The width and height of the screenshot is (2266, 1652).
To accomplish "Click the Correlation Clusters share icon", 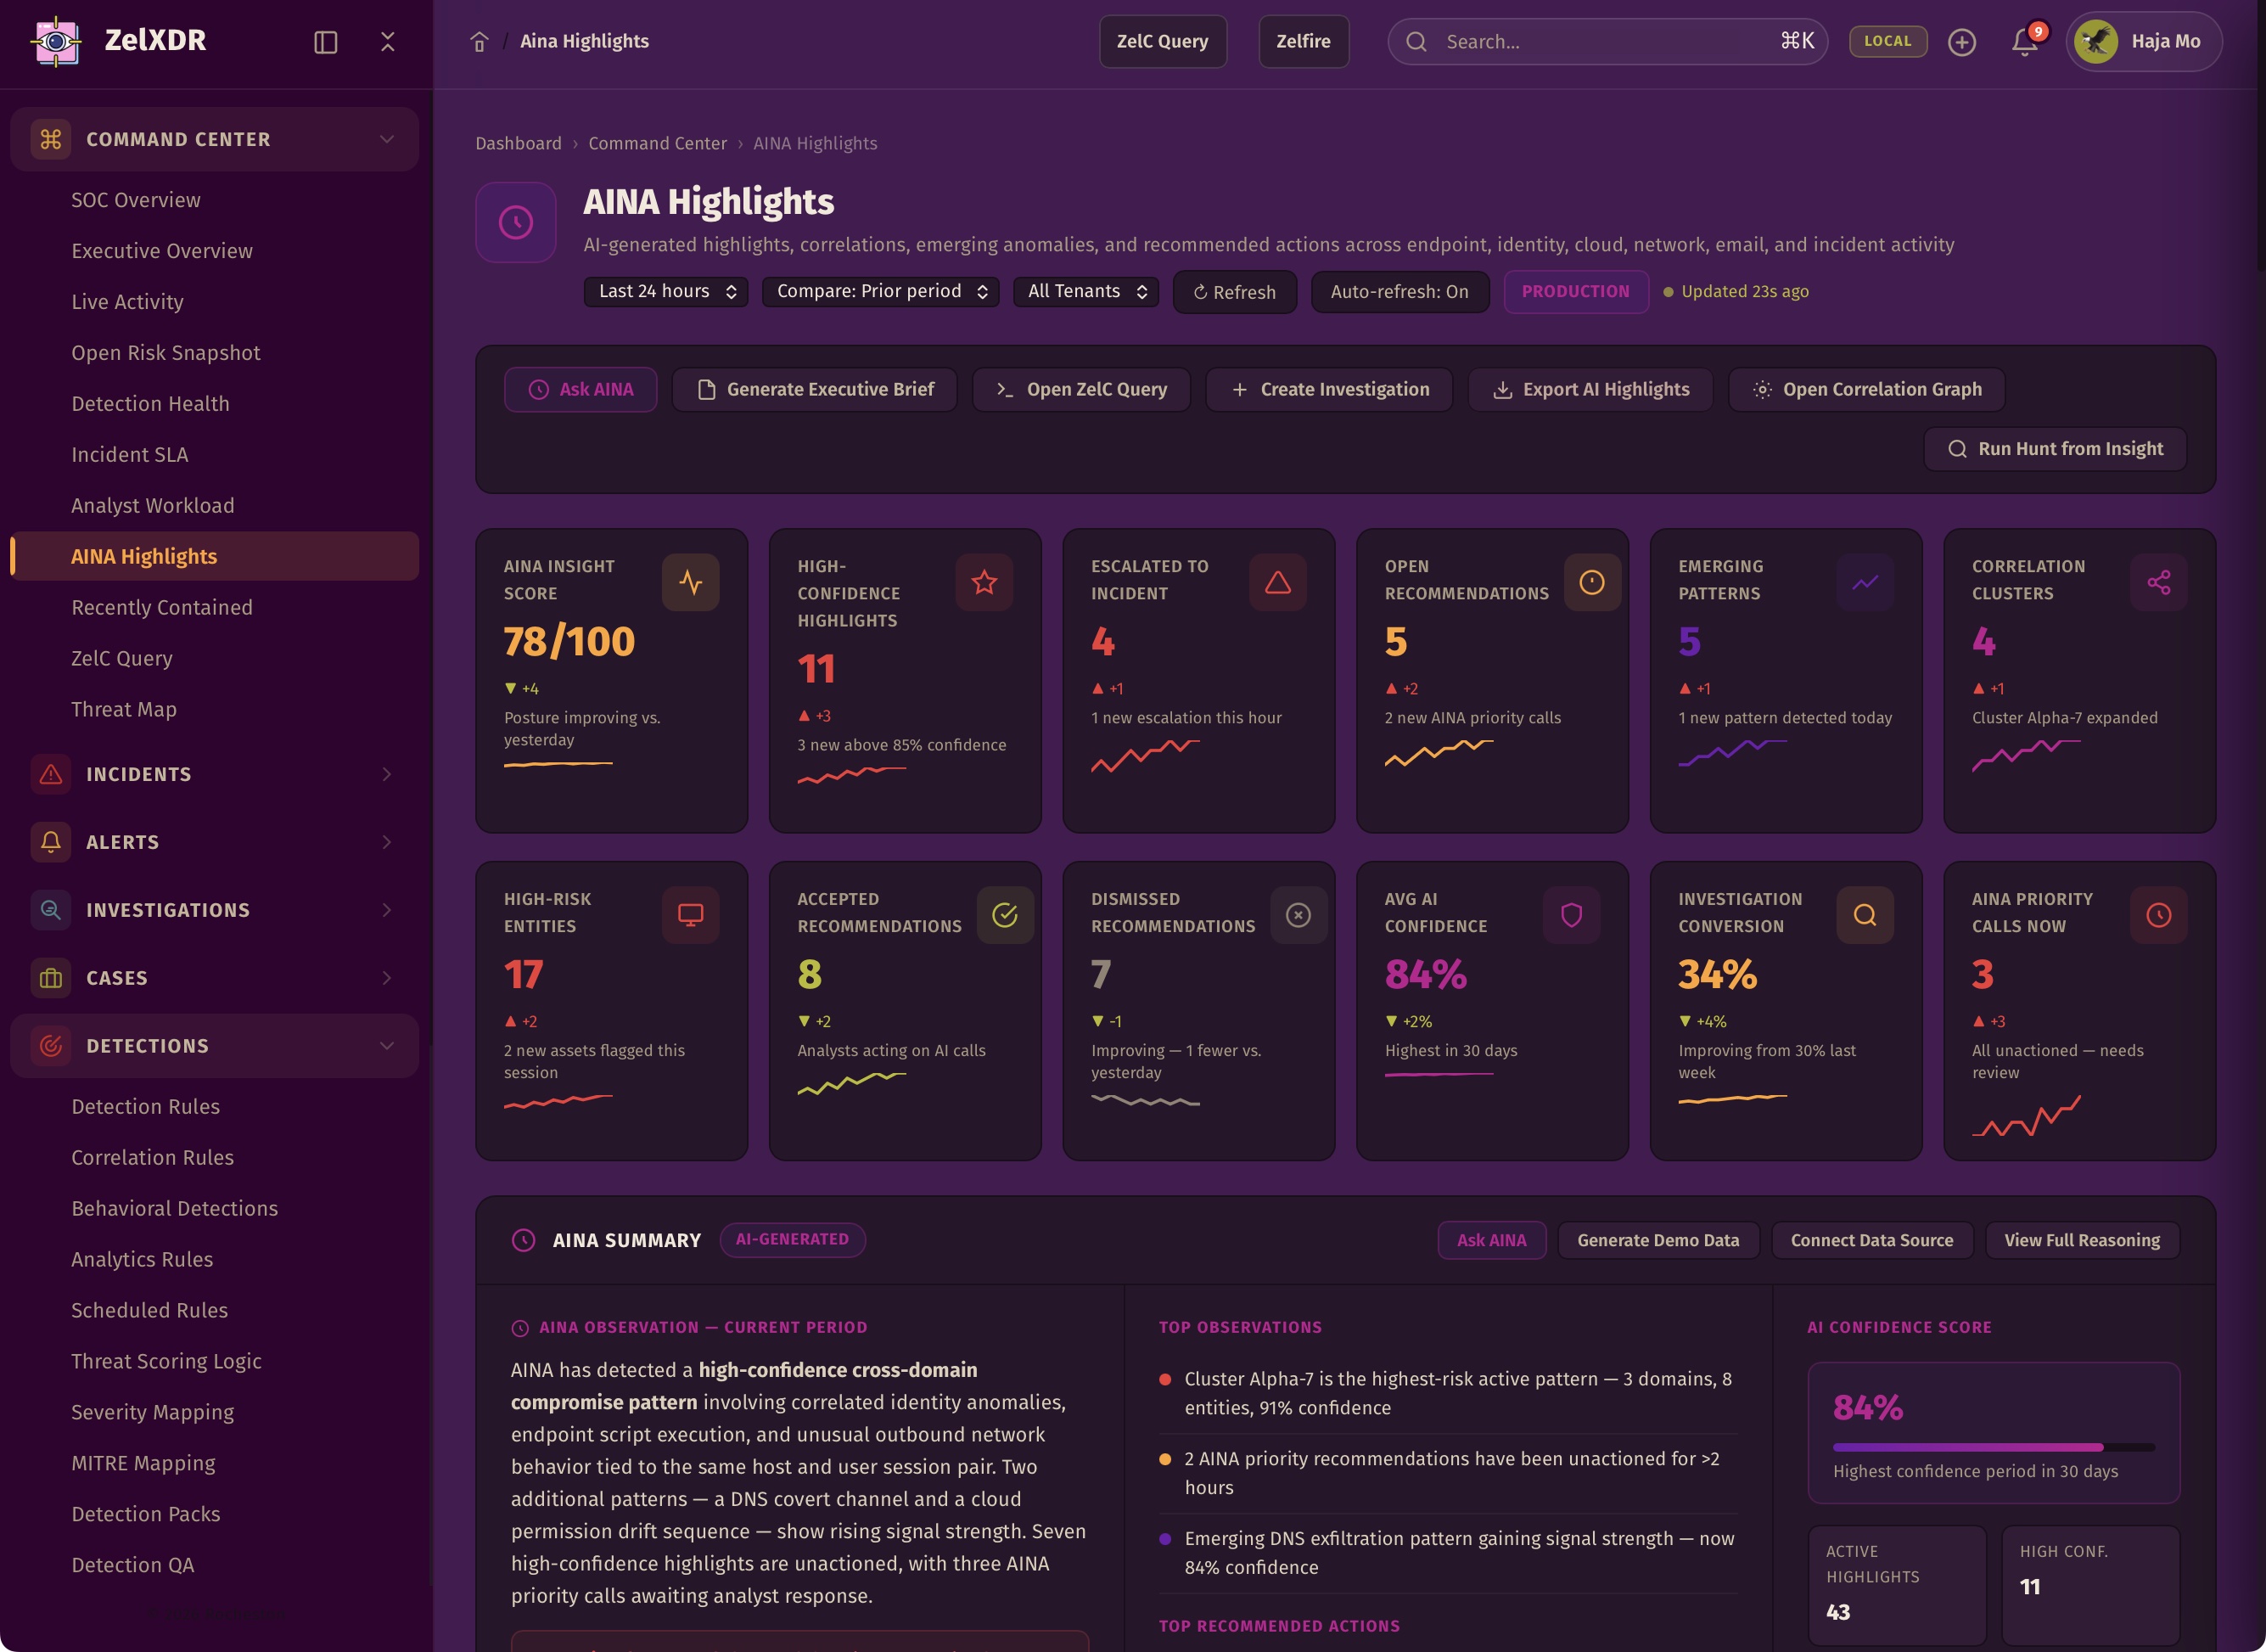I will tap(2158, 582).
